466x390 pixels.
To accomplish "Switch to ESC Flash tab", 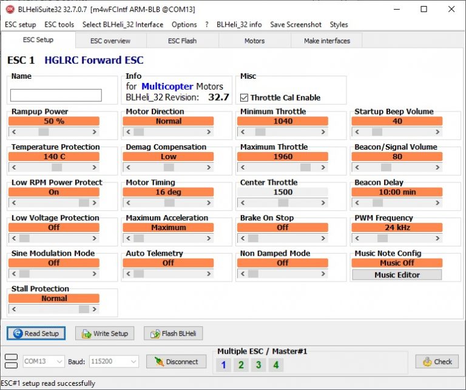I will click(x=182, y=41).
